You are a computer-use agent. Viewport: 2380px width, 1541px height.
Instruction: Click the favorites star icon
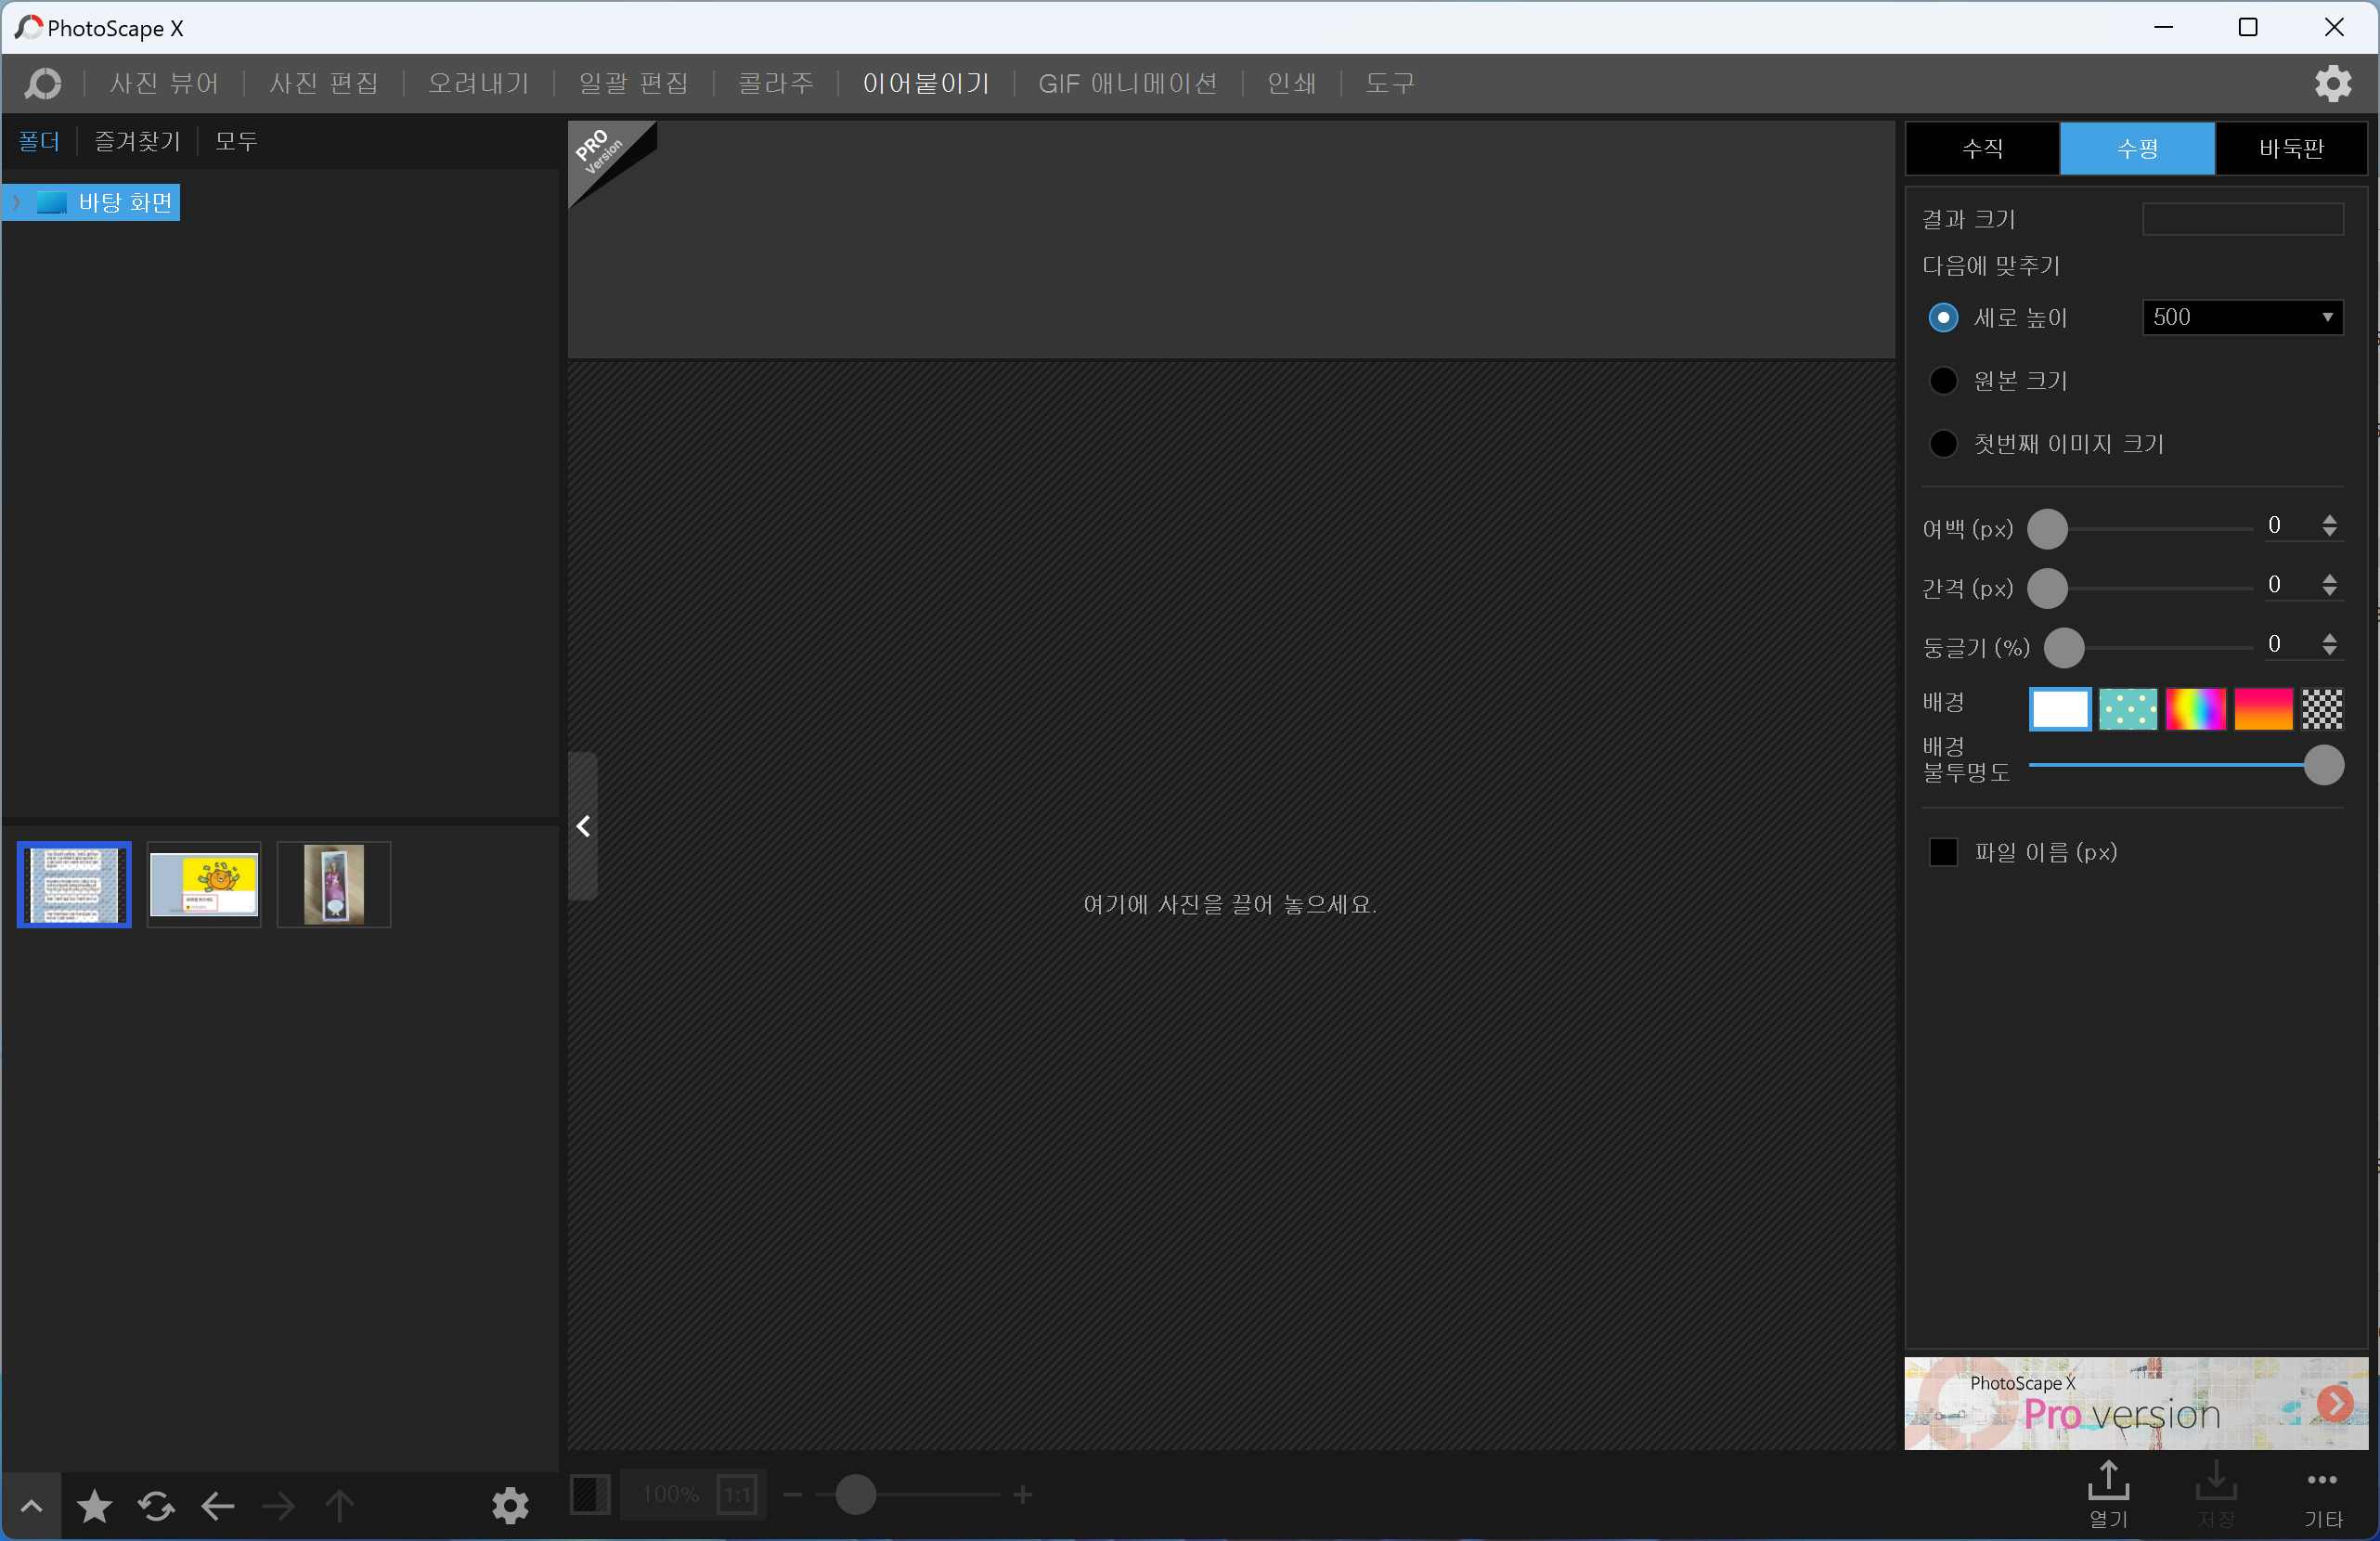[x=94, y=1505]
